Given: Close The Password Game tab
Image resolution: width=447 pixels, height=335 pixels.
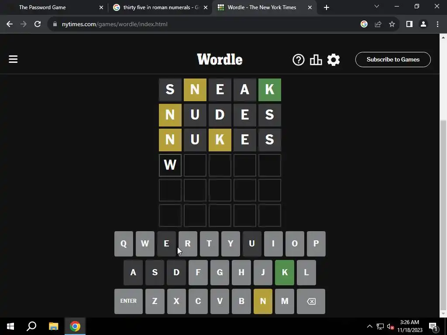Looking at the screenshot, I should [101, 7].
